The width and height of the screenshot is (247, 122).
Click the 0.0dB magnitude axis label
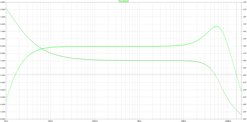coord(3,46)
